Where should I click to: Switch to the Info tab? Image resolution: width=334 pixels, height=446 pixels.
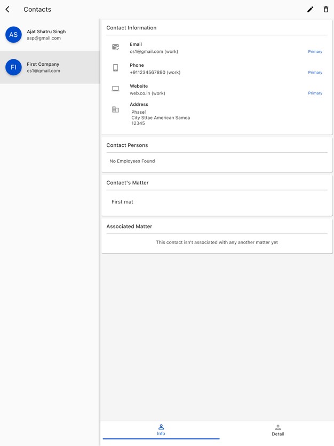[x=161, y=430]
